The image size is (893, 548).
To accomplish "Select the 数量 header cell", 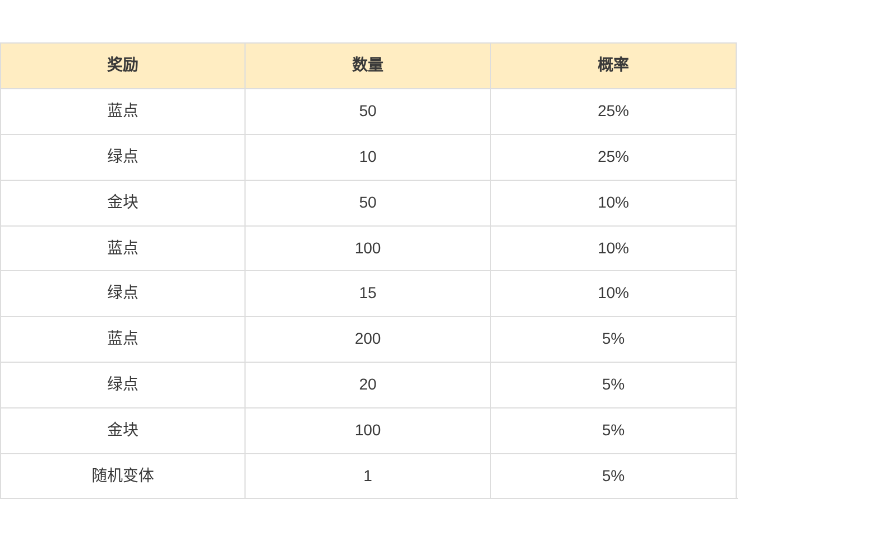I will (x=367, y=65).
